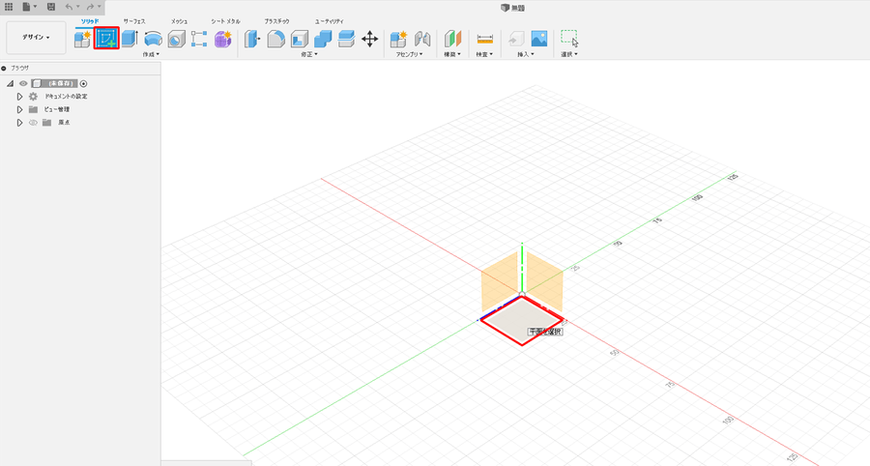Screen dimensions: 870x466
Task: Select the Move/Copy arrows tool
Action: pos(369,39)
